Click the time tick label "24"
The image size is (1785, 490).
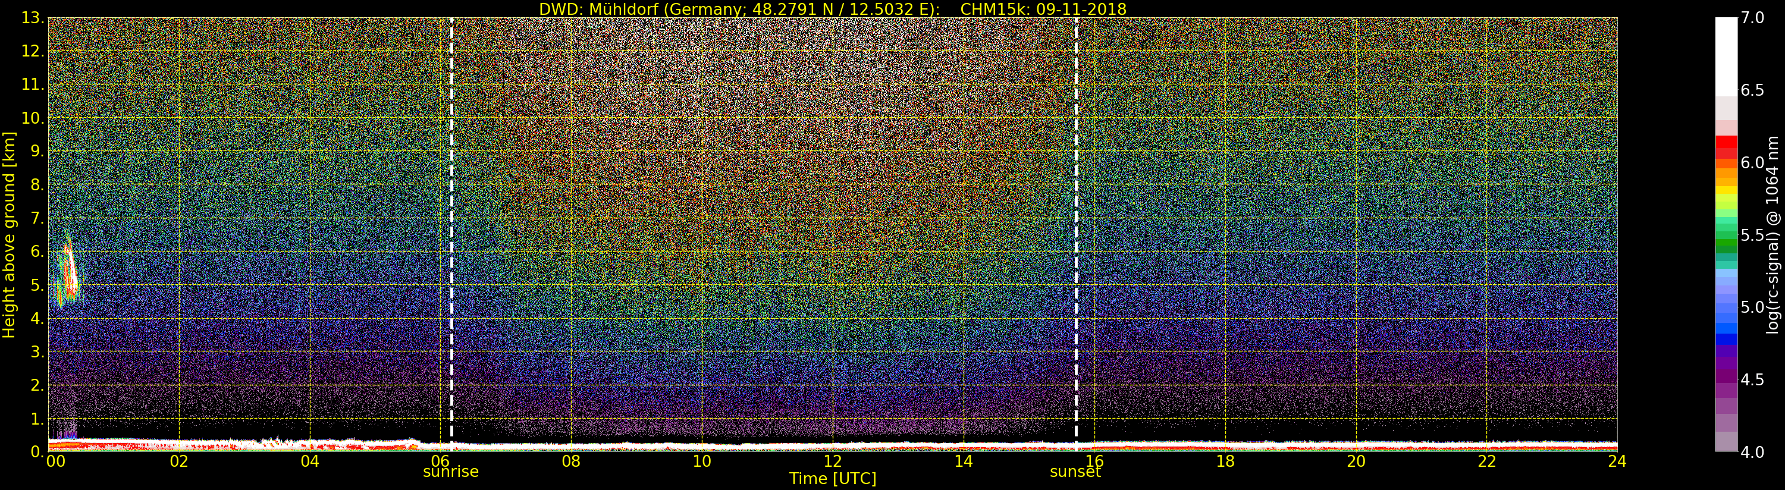tap(1617, 461)
